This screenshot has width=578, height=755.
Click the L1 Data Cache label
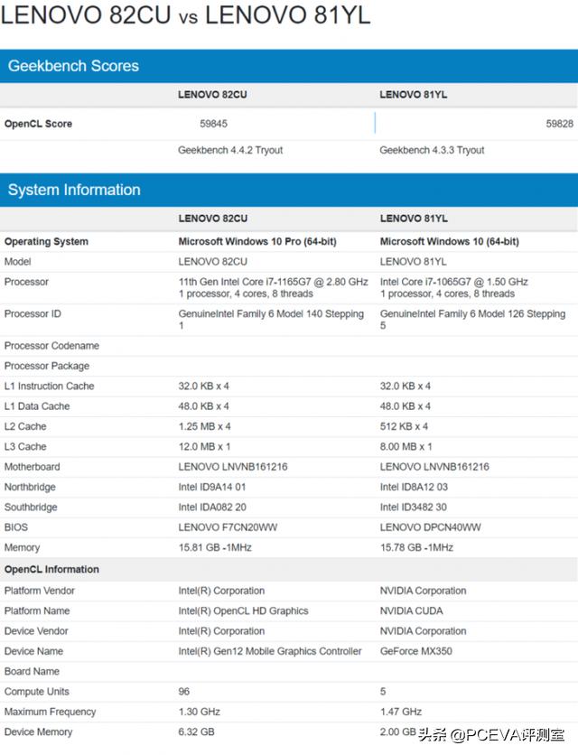tap(37, 406)
